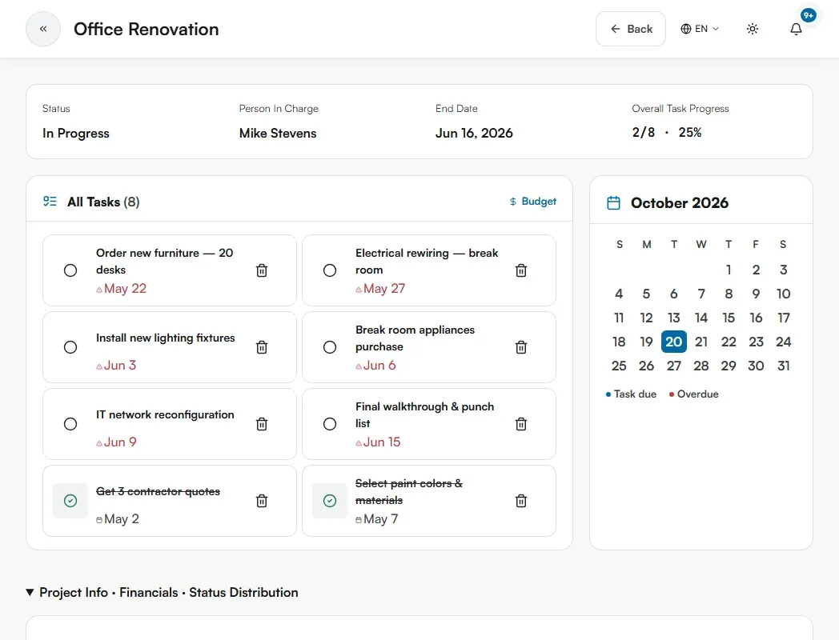Image resolution: width=839 pixels, height=640 pixels.
Task: Delete Install new lighting fixtures task
Action: pyautogui.click(x=262, y=347)
